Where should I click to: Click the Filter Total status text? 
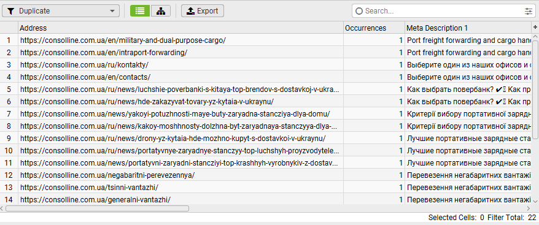[x=512, y=218]
